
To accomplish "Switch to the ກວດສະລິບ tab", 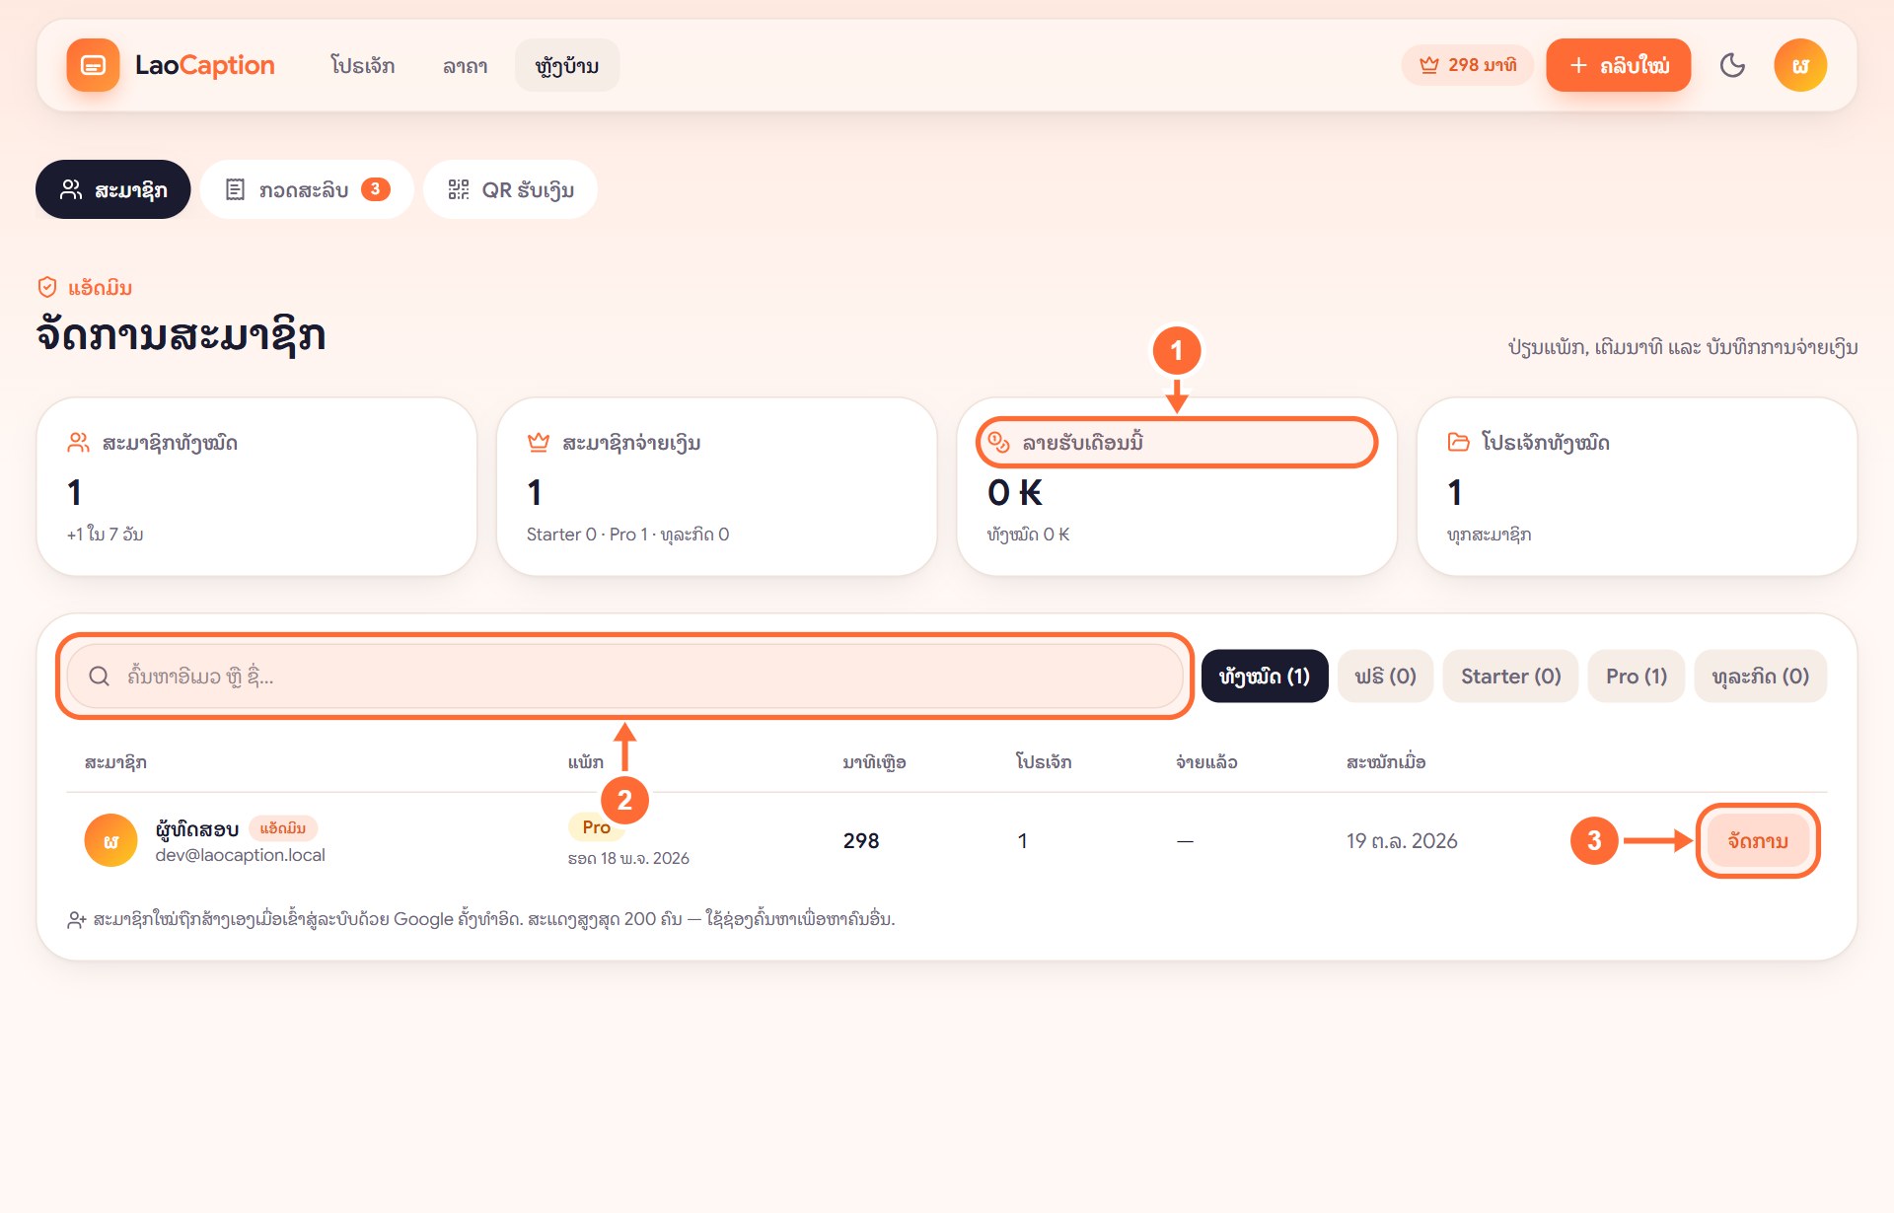I will [x=307, y=189].
